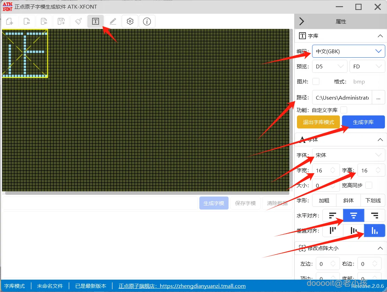Maximize the ATK-XFONT window
The width and height of the screenshot is (387, 292).
point(358,7)
